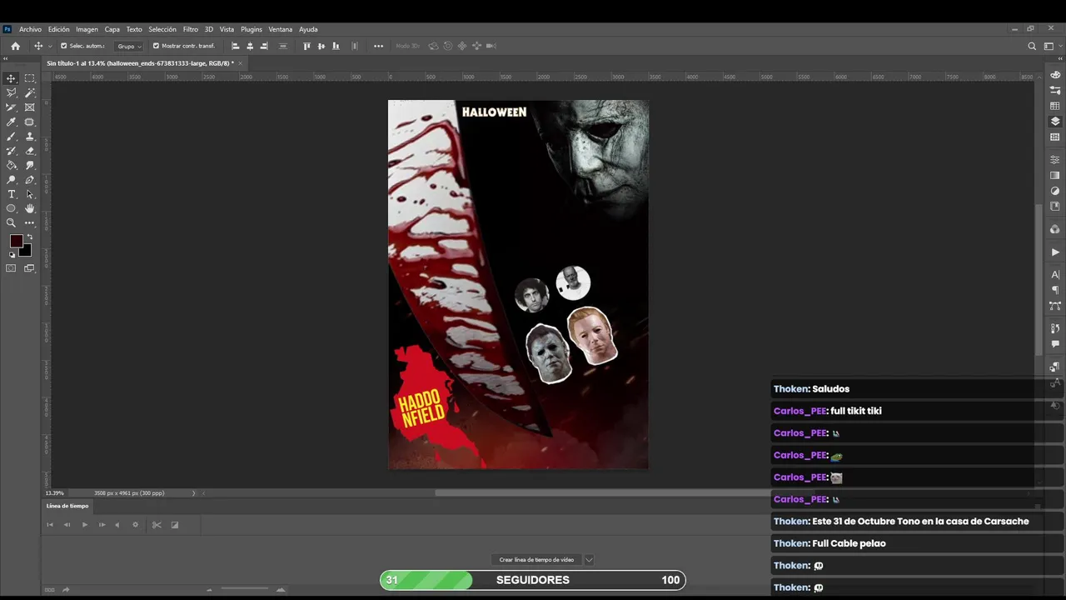Select the Paint Bucket tool
1066x600 pixels.
(x=12, y=165)
